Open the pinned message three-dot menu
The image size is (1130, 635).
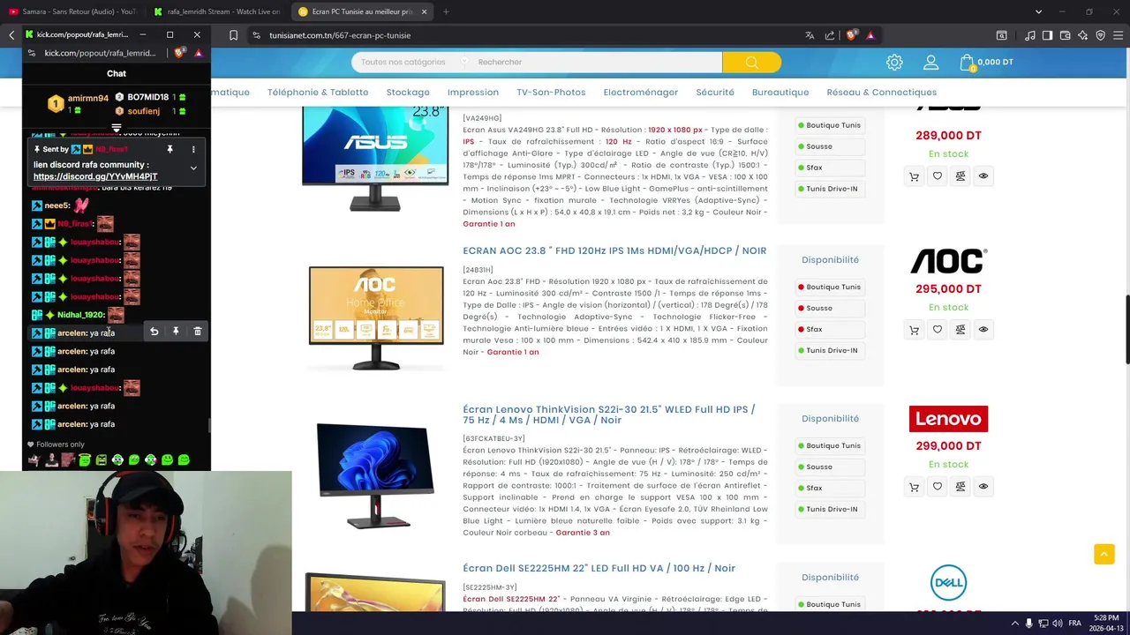pyautogui.click(x=193, y=150)
